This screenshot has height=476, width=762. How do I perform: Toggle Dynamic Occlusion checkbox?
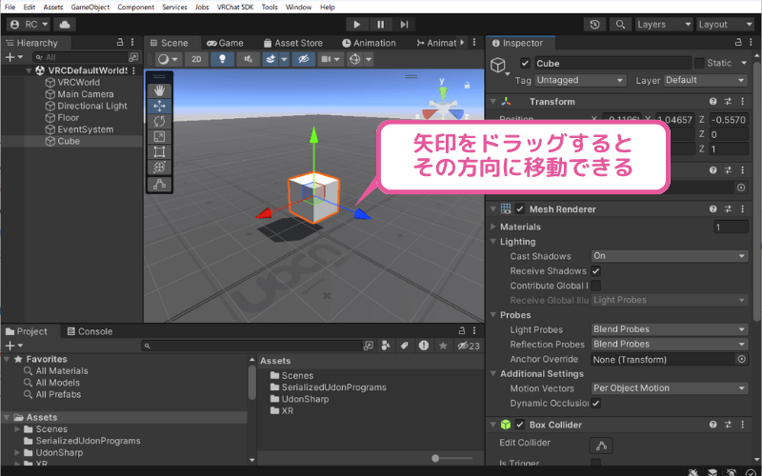pos(596,403)
